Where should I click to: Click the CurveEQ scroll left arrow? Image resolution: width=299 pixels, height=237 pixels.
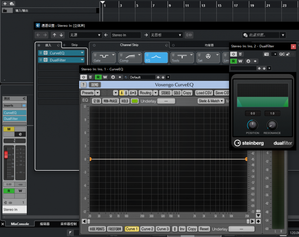coord(84,221)
